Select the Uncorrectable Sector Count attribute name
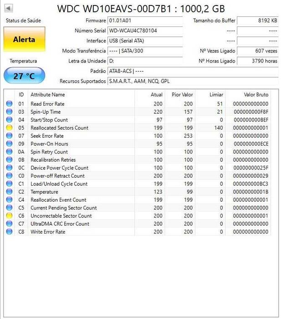This screenshot has width=281, height=319. (61, 216)
